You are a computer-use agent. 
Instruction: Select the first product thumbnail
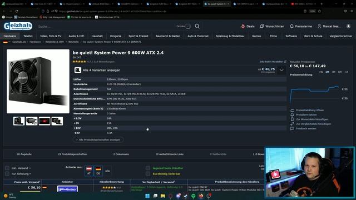pyautogui.click(x=19, y=121)
